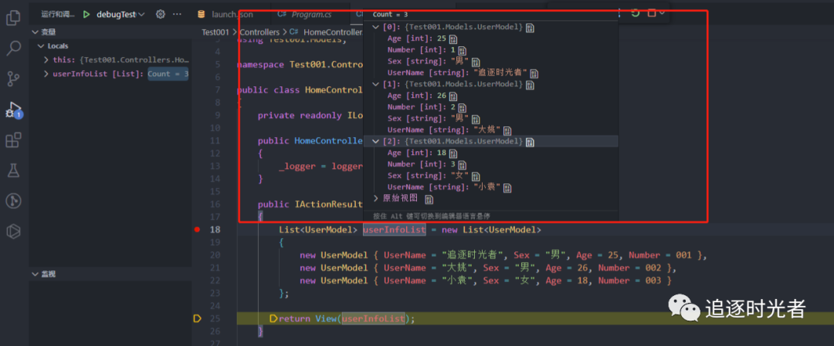Restart the debug session
Image resolution: width=834 pixels, height=346 pixels.
[635, 13]
